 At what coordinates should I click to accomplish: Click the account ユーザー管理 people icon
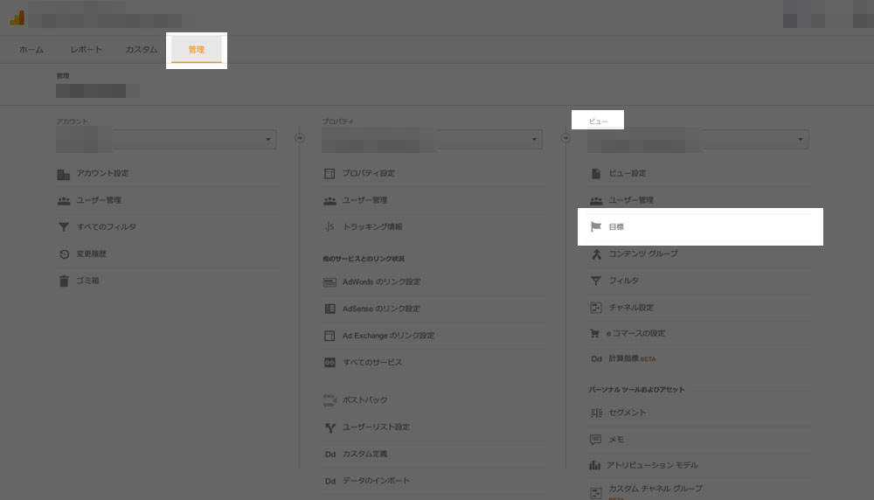(64, 201)
